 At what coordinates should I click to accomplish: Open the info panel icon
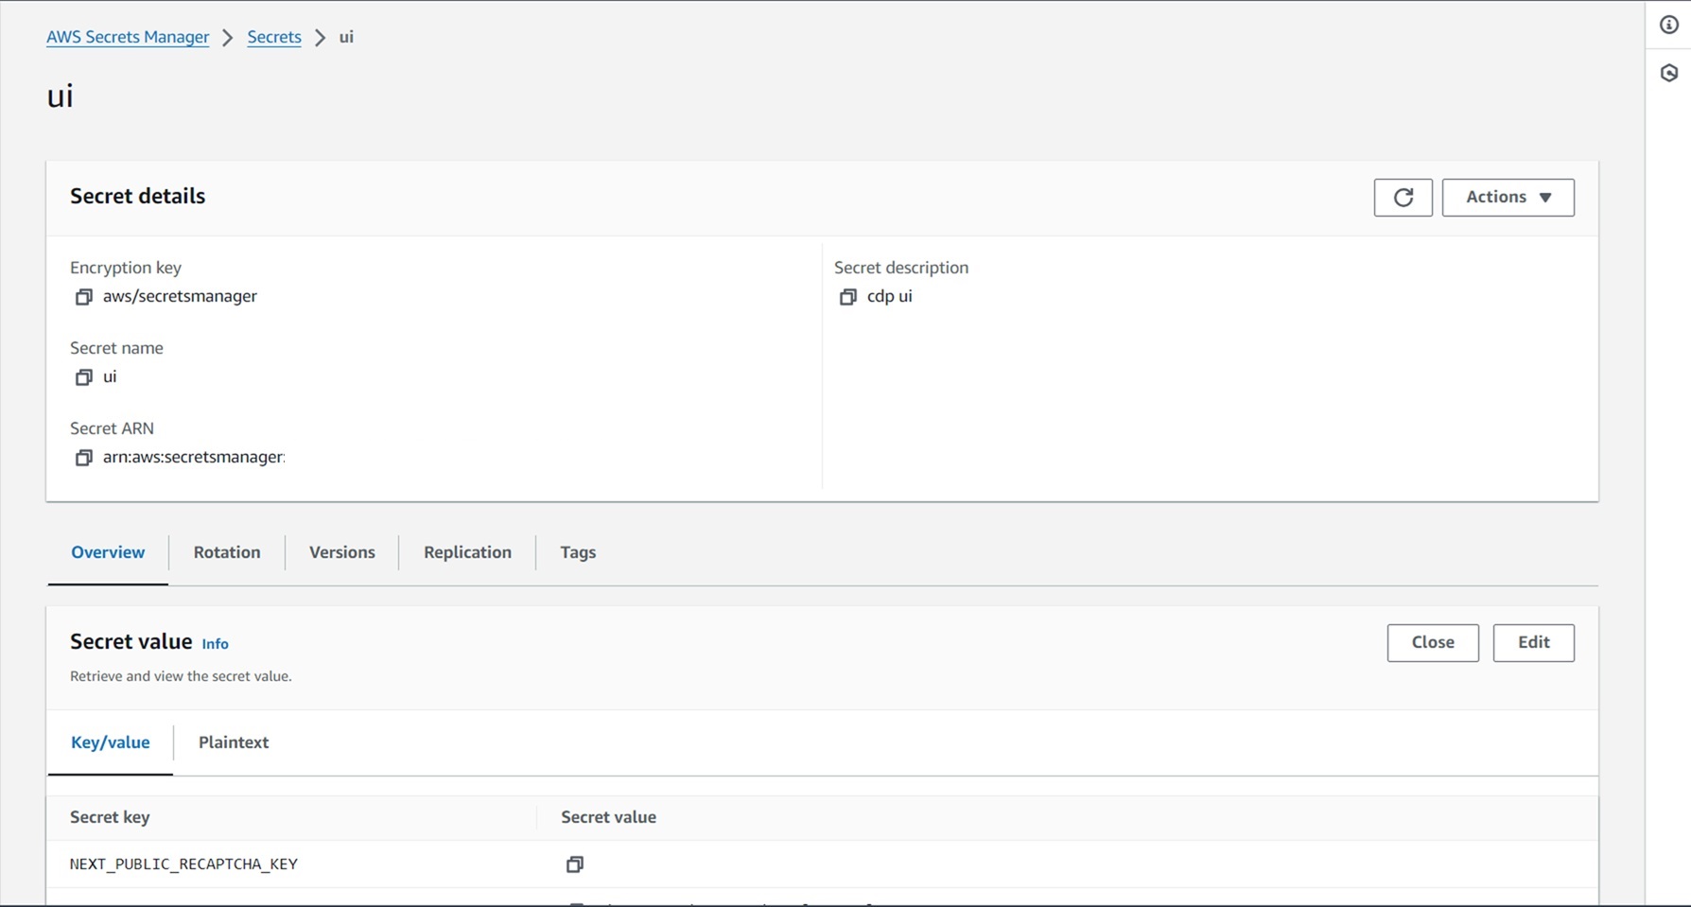click(x=1669, y=26)
